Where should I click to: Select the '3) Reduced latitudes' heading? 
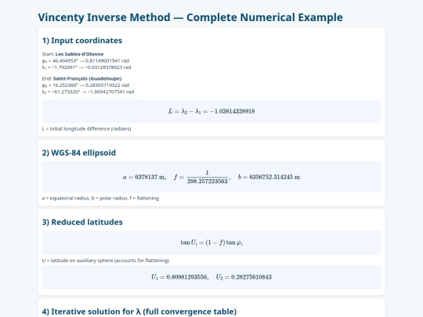click(82, 222)
